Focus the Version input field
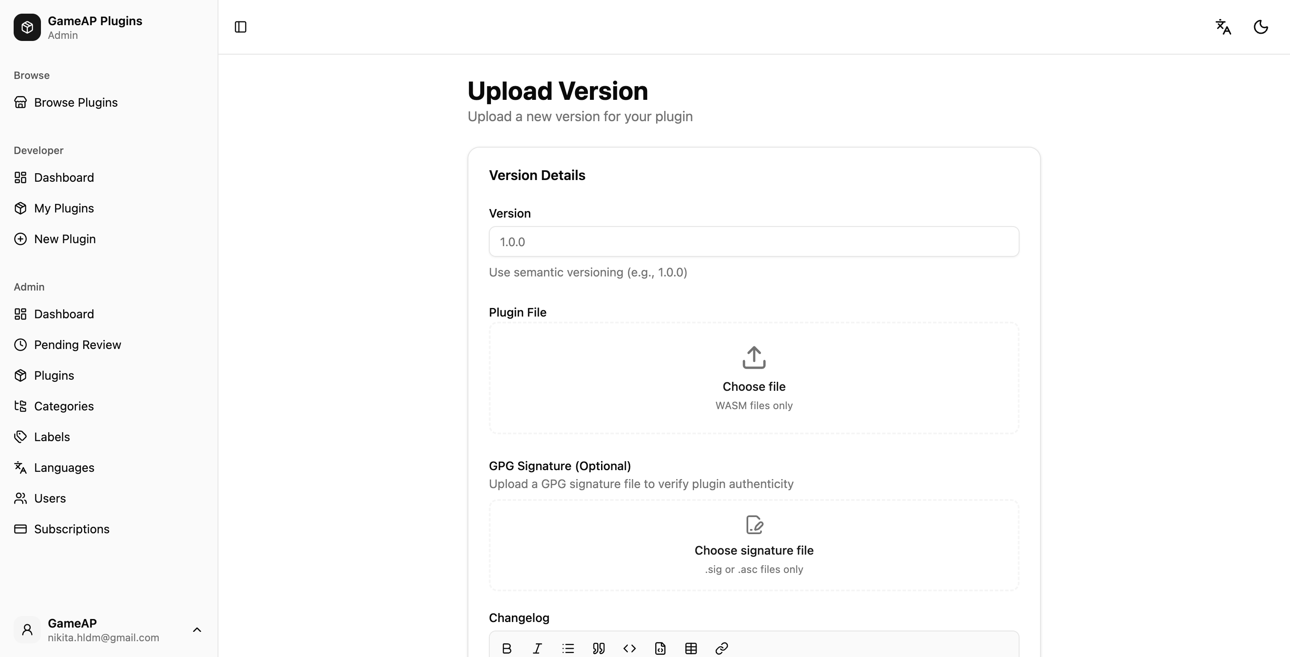This screenshot has width=1290, height=657. [754, 242]
